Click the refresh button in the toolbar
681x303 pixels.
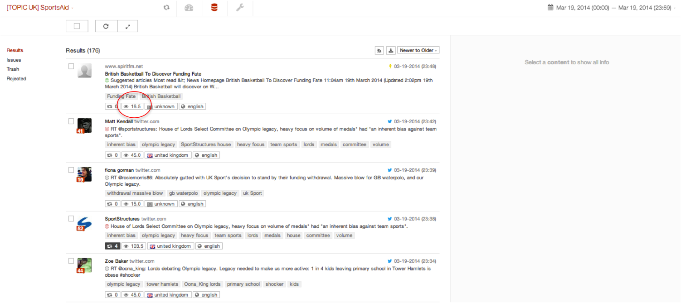coord(106,26)
